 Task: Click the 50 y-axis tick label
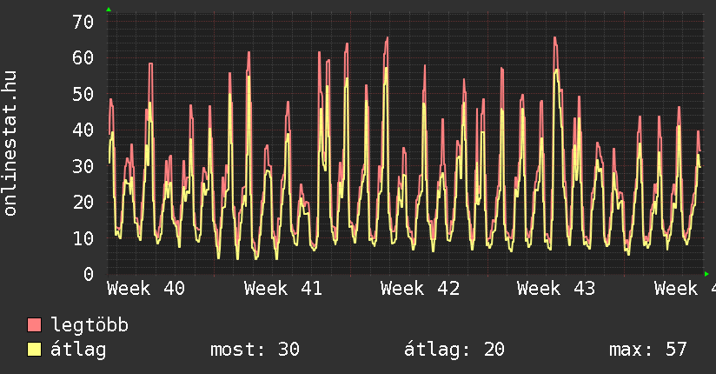point(82,94)
